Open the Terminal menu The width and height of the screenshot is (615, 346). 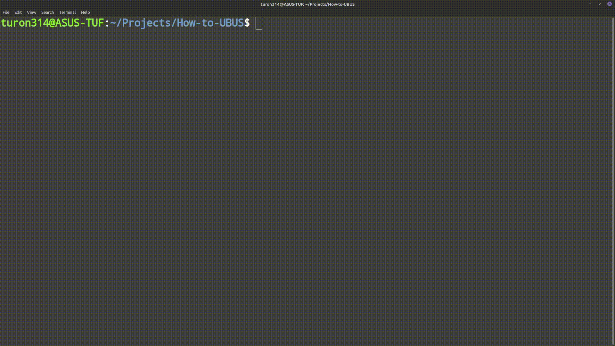(67, 12)
